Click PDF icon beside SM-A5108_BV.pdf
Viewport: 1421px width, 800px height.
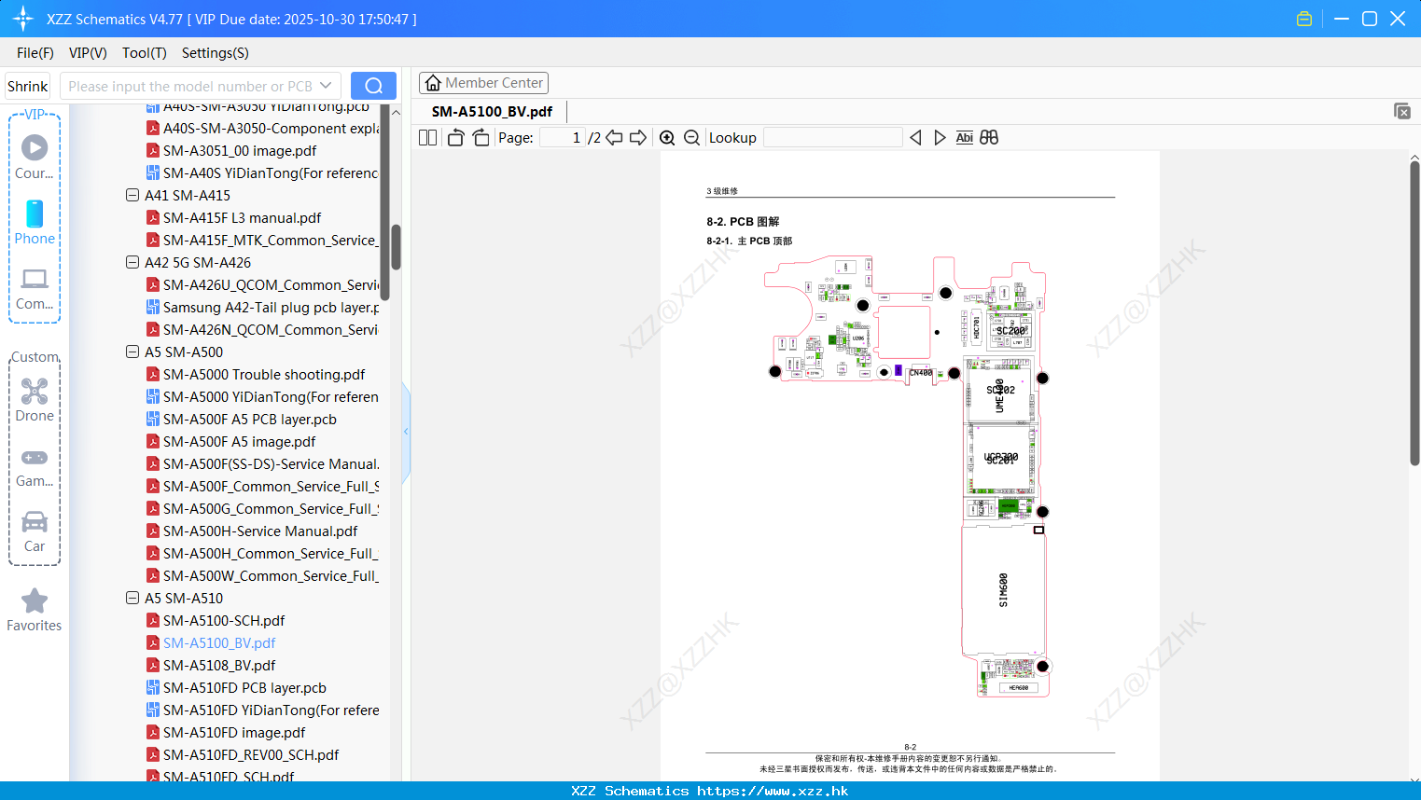coord(153,666)
